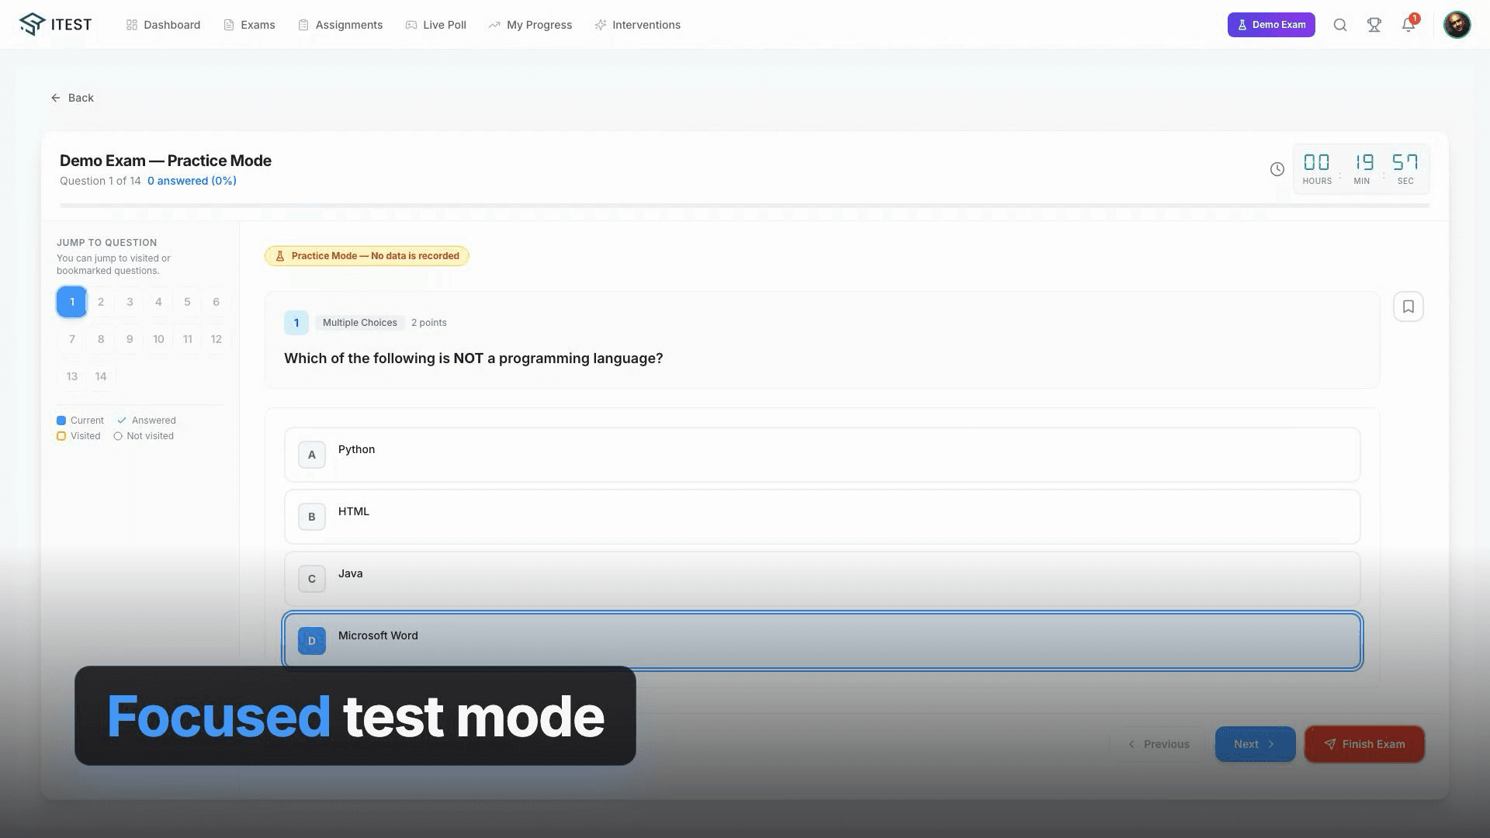Open My Progress nav item
Screen dimensions: 1490x838
pos(530,25)
